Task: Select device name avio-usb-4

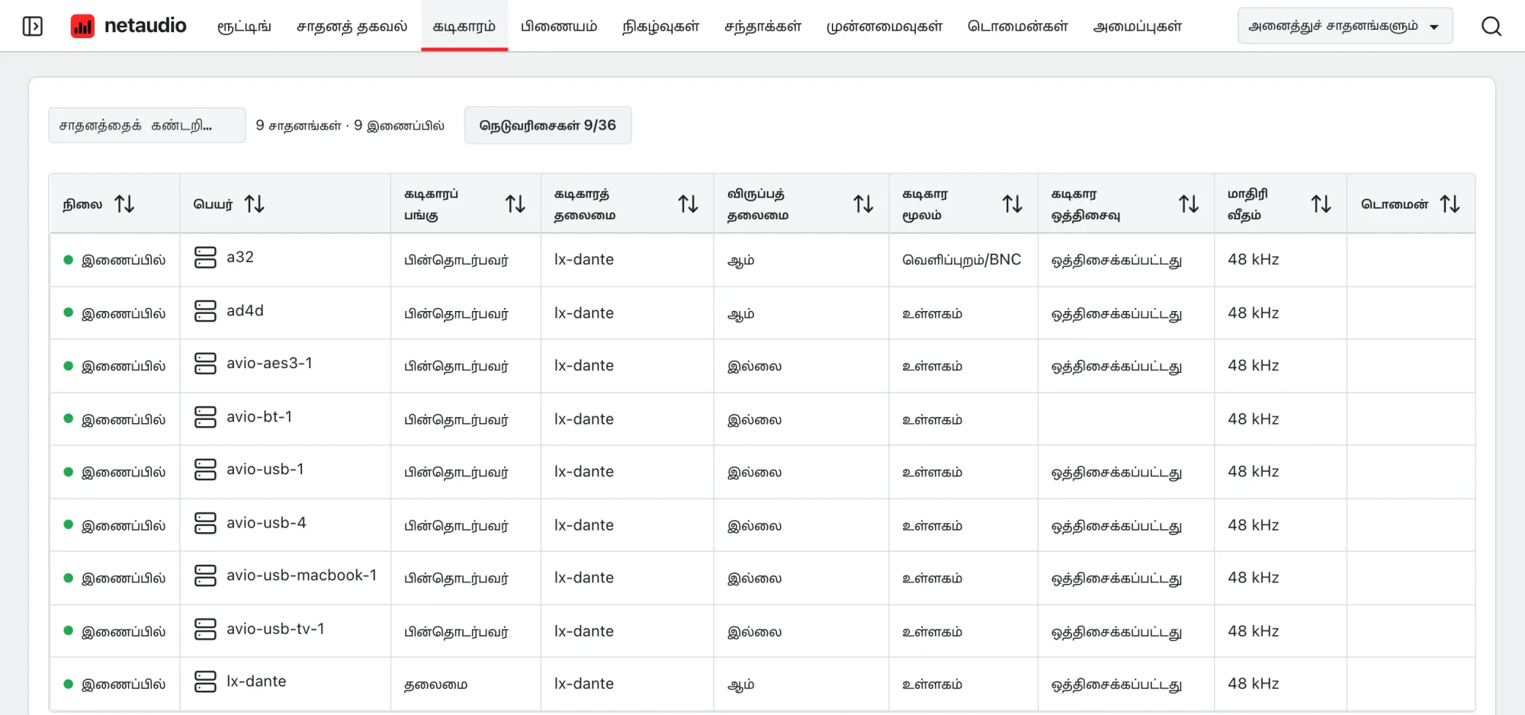Action: pos(266,523)
